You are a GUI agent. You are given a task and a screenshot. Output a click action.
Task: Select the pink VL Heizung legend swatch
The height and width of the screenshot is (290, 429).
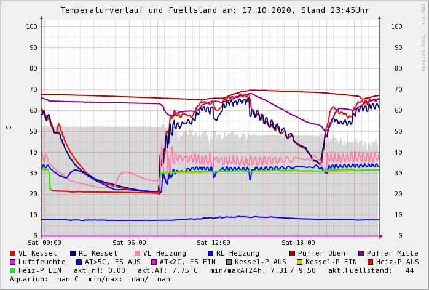[138, 254]
